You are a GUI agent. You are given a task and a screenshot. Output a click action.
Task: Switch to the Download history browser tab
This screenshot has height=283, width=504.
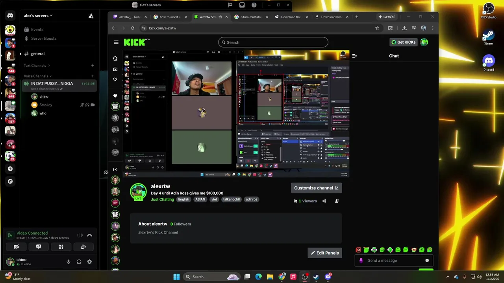tap(332, 17)
